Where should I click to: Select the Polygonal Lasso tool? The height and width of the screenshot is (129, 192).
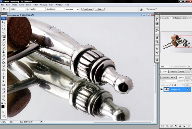4,30
